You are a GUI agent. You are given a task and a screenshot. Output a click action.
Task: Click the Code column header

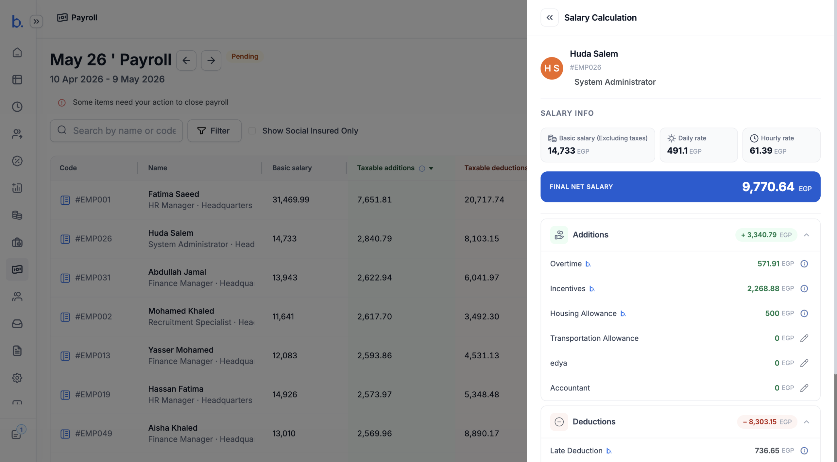coord(68,168)
